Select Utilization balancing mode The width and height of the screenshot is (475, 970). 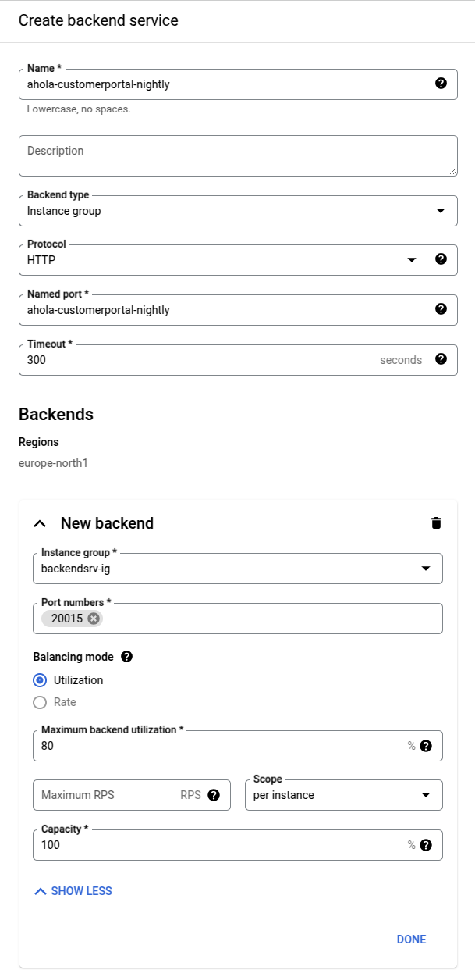point(41,680)
